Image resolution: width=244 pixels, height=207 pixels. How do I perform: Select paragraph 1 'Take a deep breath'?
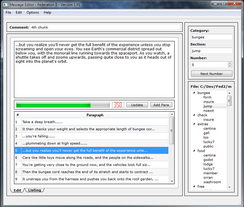pos(91,122)
